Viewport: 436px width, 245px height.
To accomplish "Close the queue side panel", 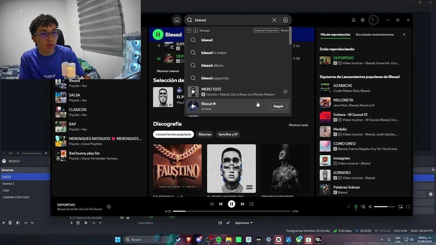I will 404,34.
